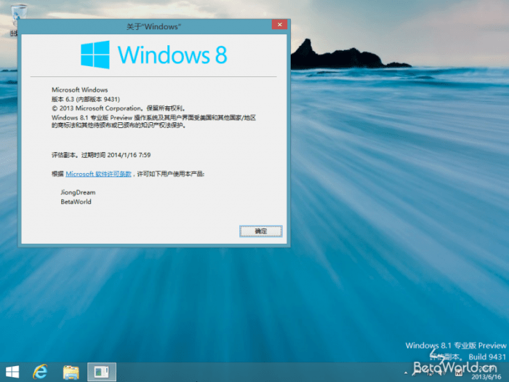The image size is (509, 382).
Task: Open File Explorer from the taskbar
Action: 71,373
